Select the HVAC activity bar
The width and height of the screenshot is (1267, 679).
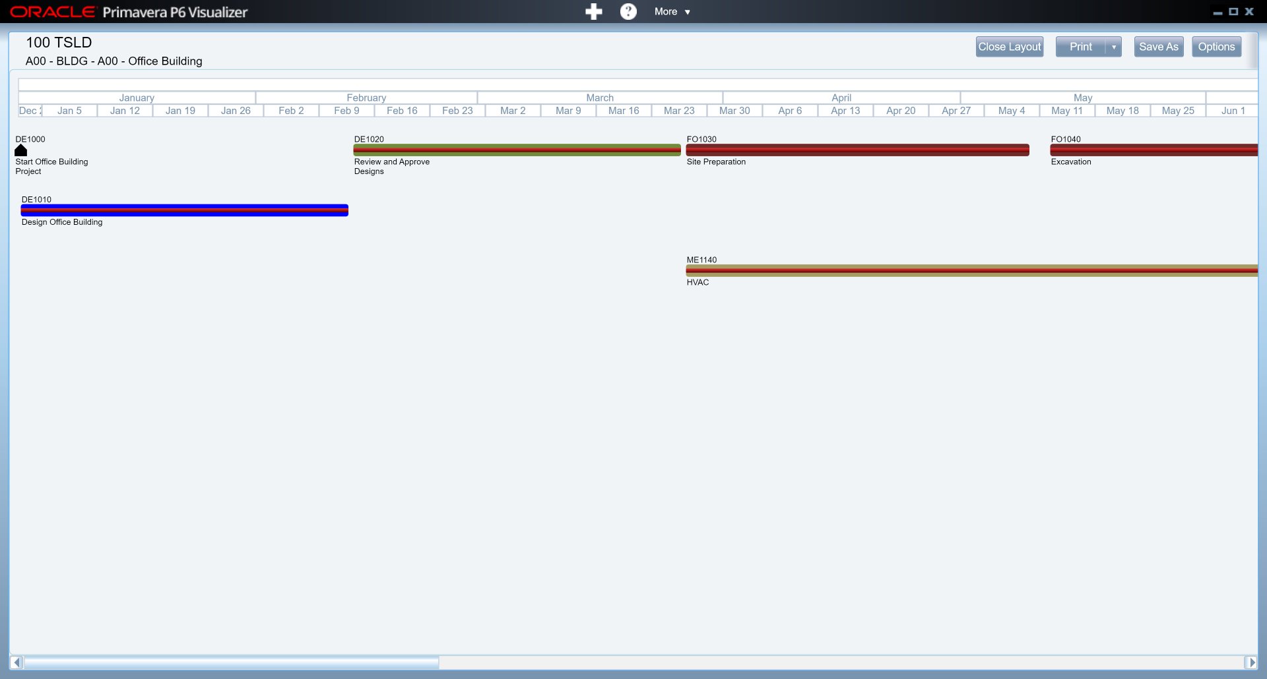point(971,270)
